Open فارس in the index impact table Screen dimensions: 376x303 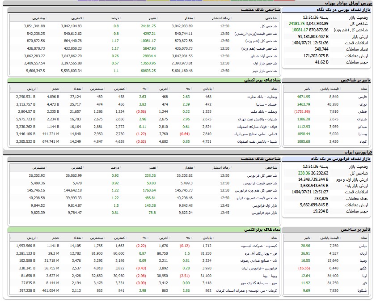358,97
